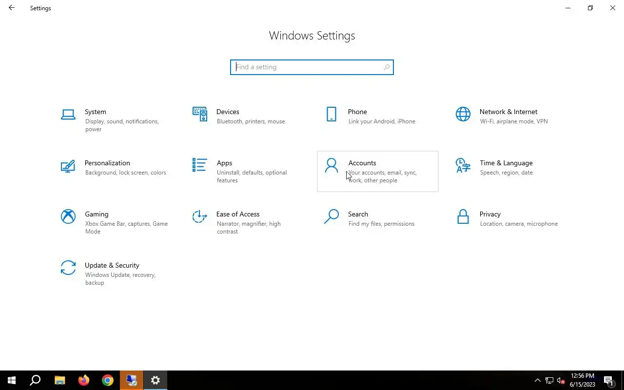Click the Update & Security refresh icon
Image resolution: width=624 pixels, height=390 pixels.
(x=68, y=268)
